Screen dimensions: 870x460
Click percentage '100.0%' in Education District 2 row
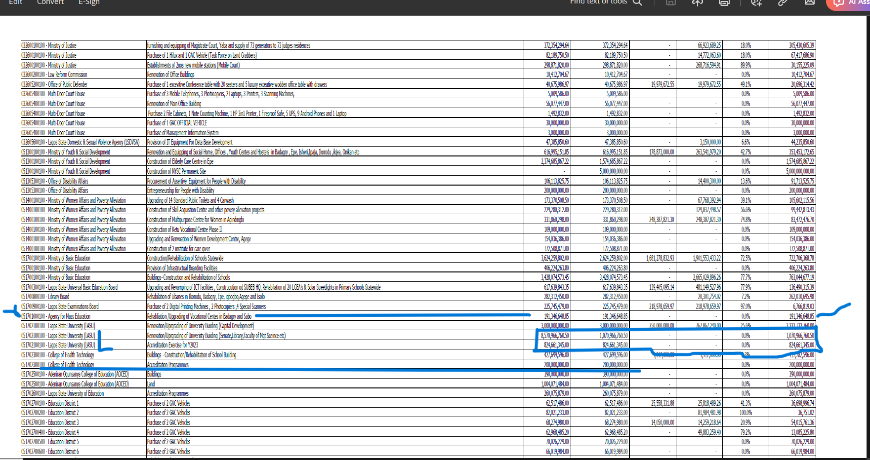(746, 413)
